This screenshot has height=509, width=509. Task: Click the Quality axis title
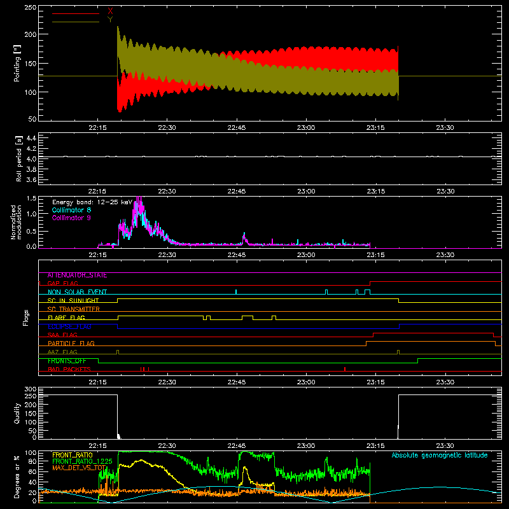[17, 413]
